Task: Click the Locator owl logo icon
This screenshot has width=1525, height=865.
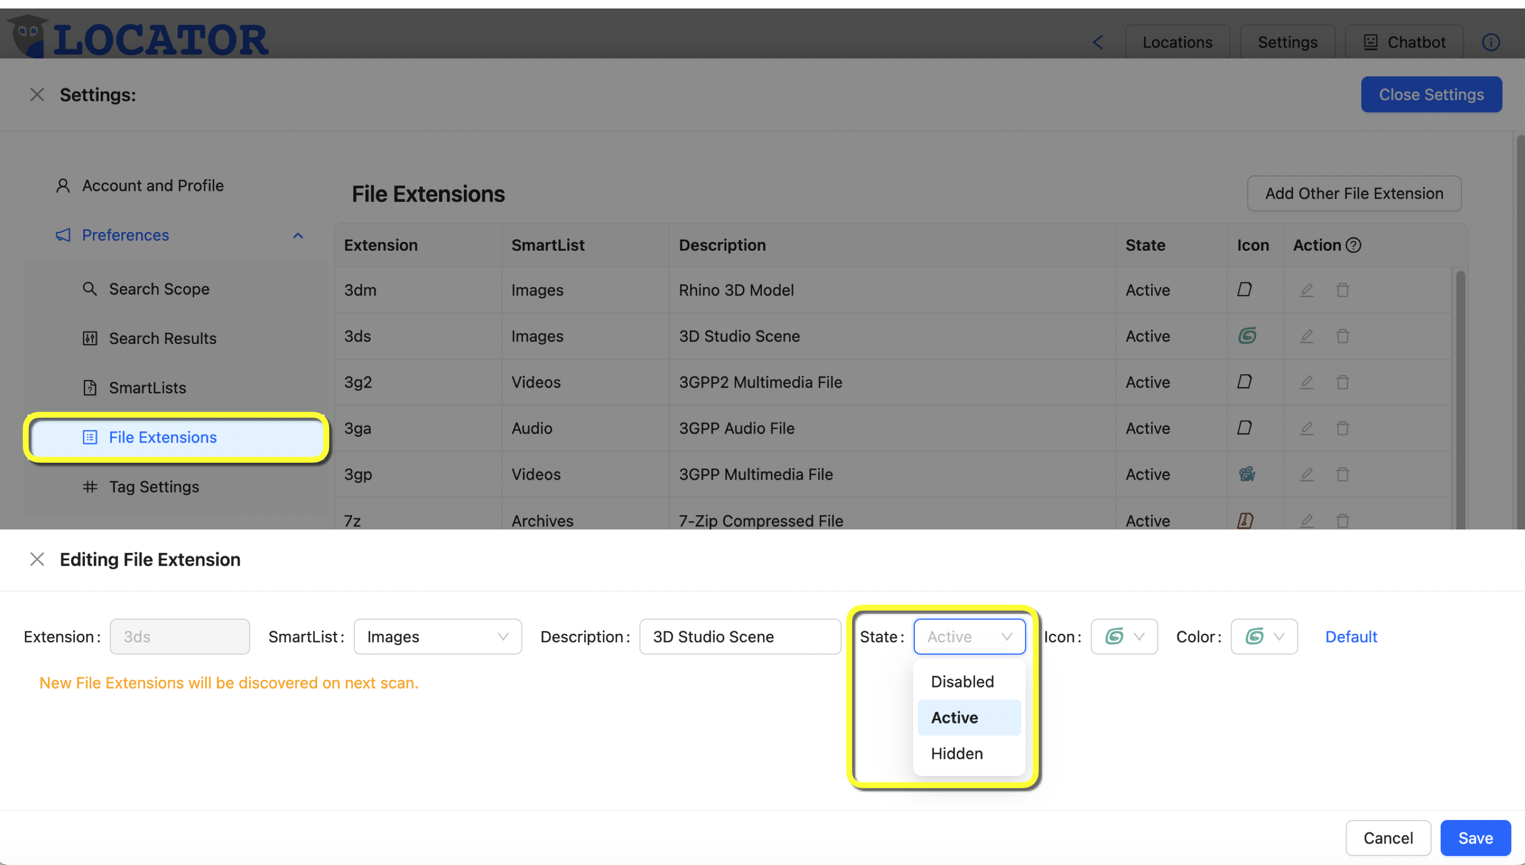Action: (x=28, y=36)
